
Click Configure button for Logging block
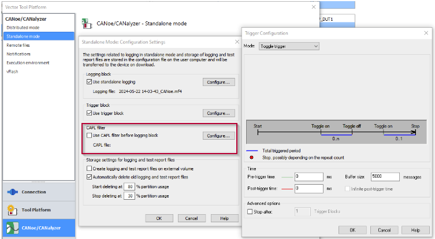coord(218,83)
